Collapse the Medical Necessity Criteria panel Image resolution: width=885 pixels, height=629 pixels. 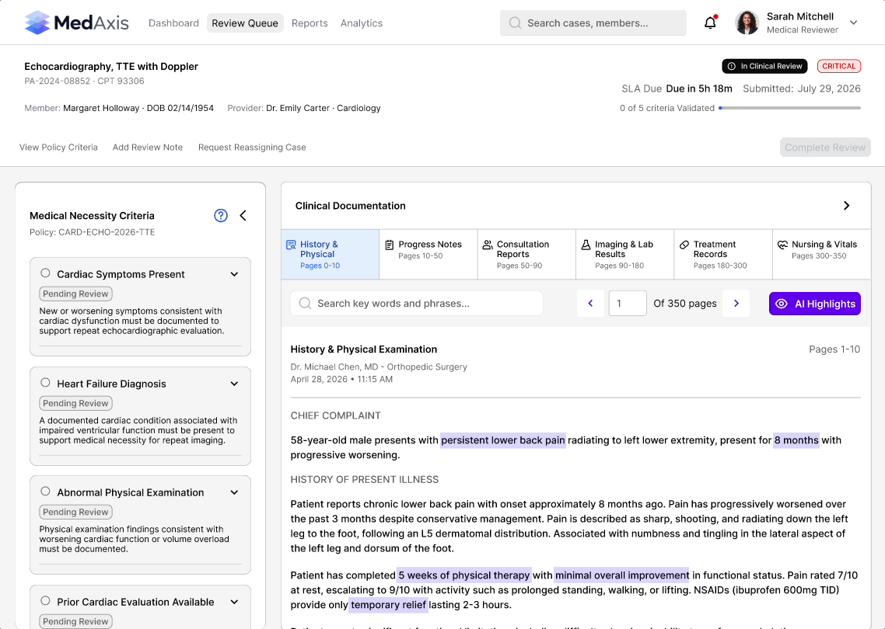click(243, 215)
